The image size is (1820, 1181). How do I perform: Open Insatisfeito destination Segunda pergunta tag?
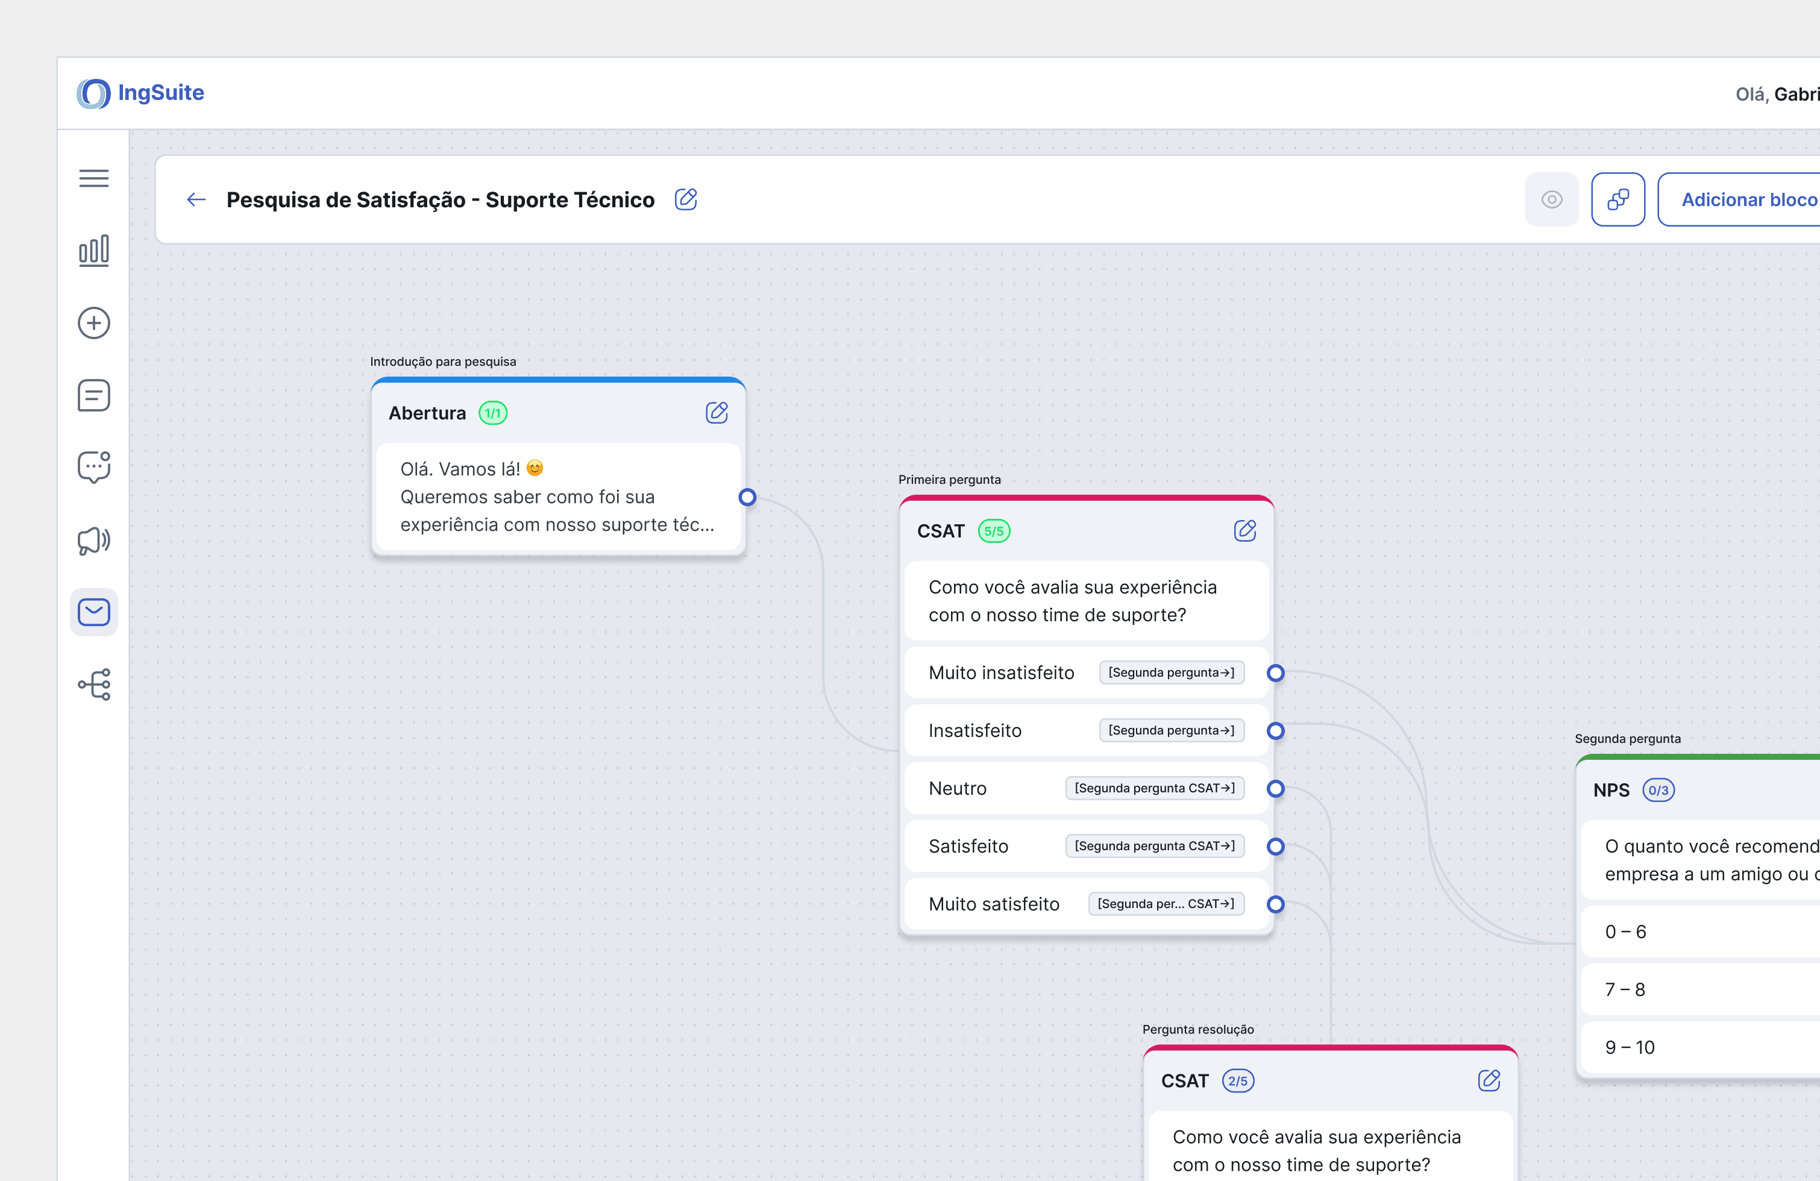pyautogui.click(x=1171, y=730)
